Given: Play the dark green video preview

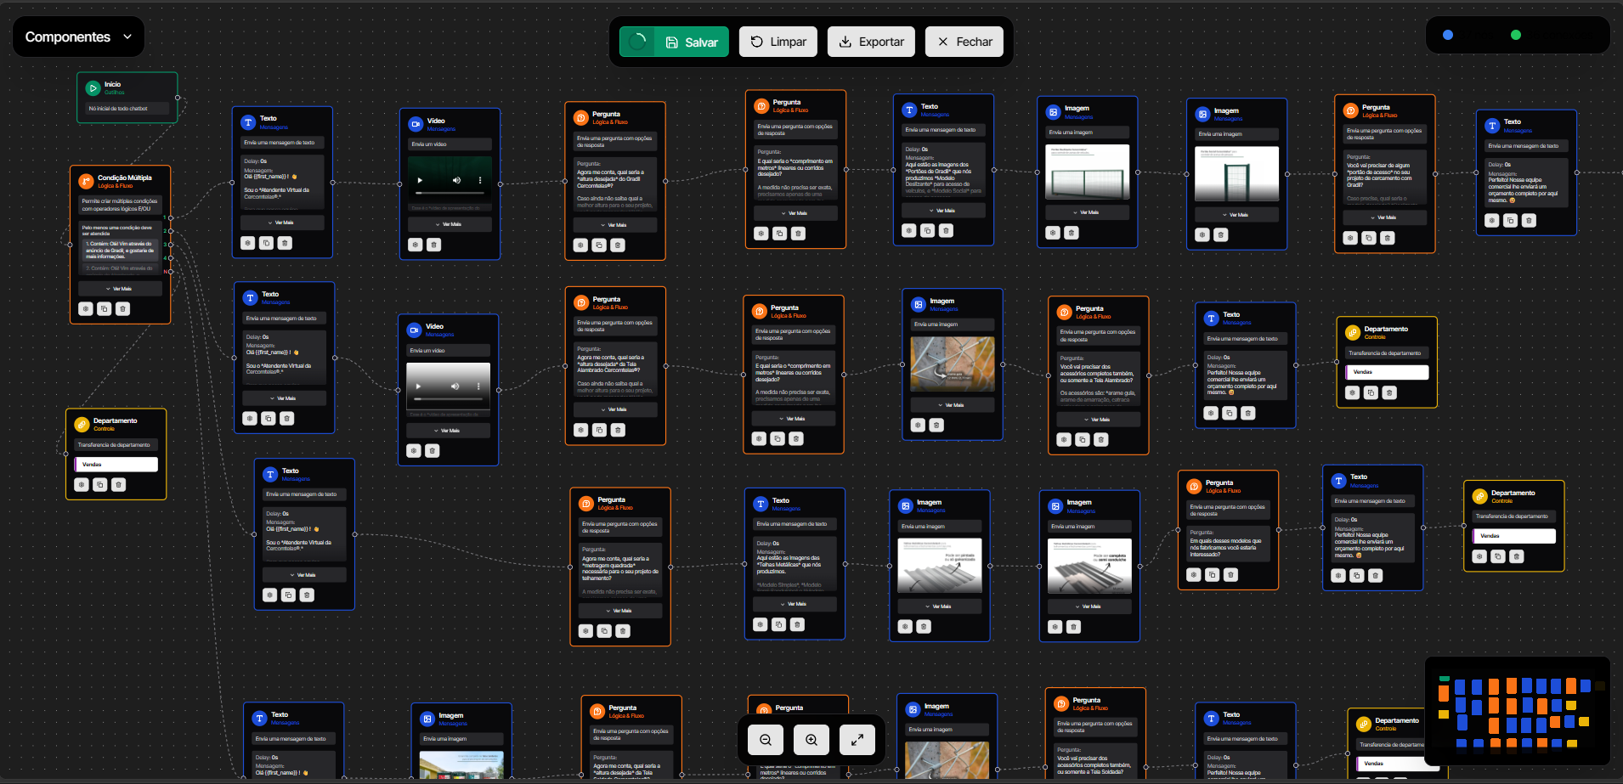Looking at the screenshot, I should 420,180.
